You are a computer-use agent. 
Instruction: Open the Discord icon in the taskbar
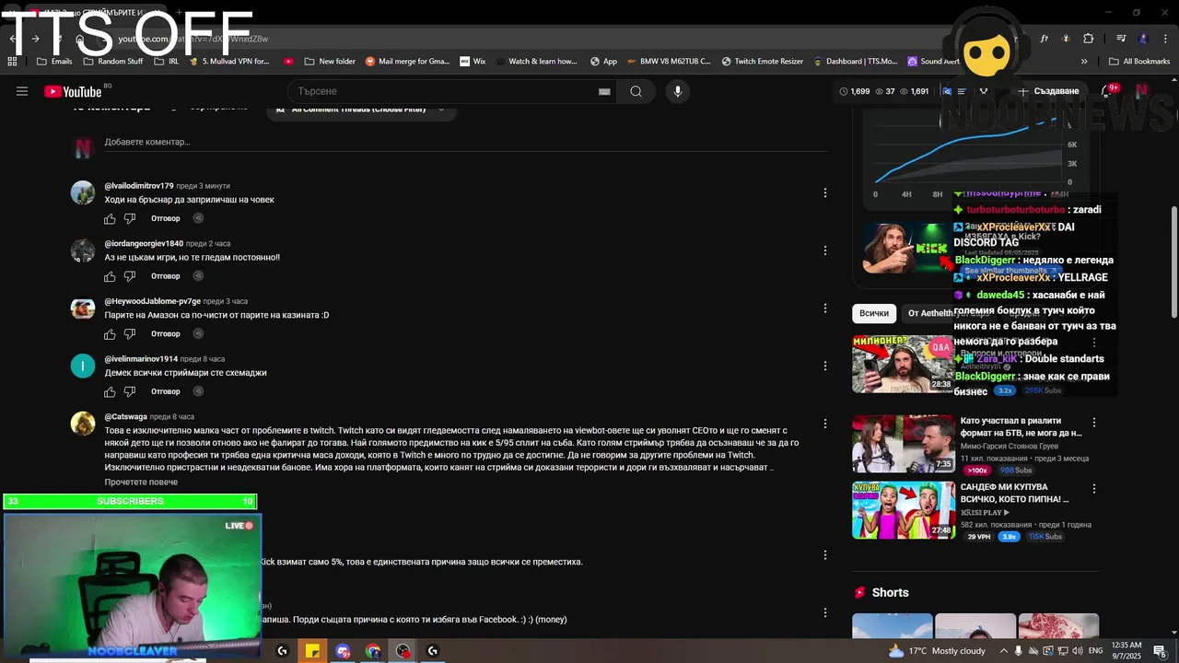pyautogui.click(x=343, y=651)
